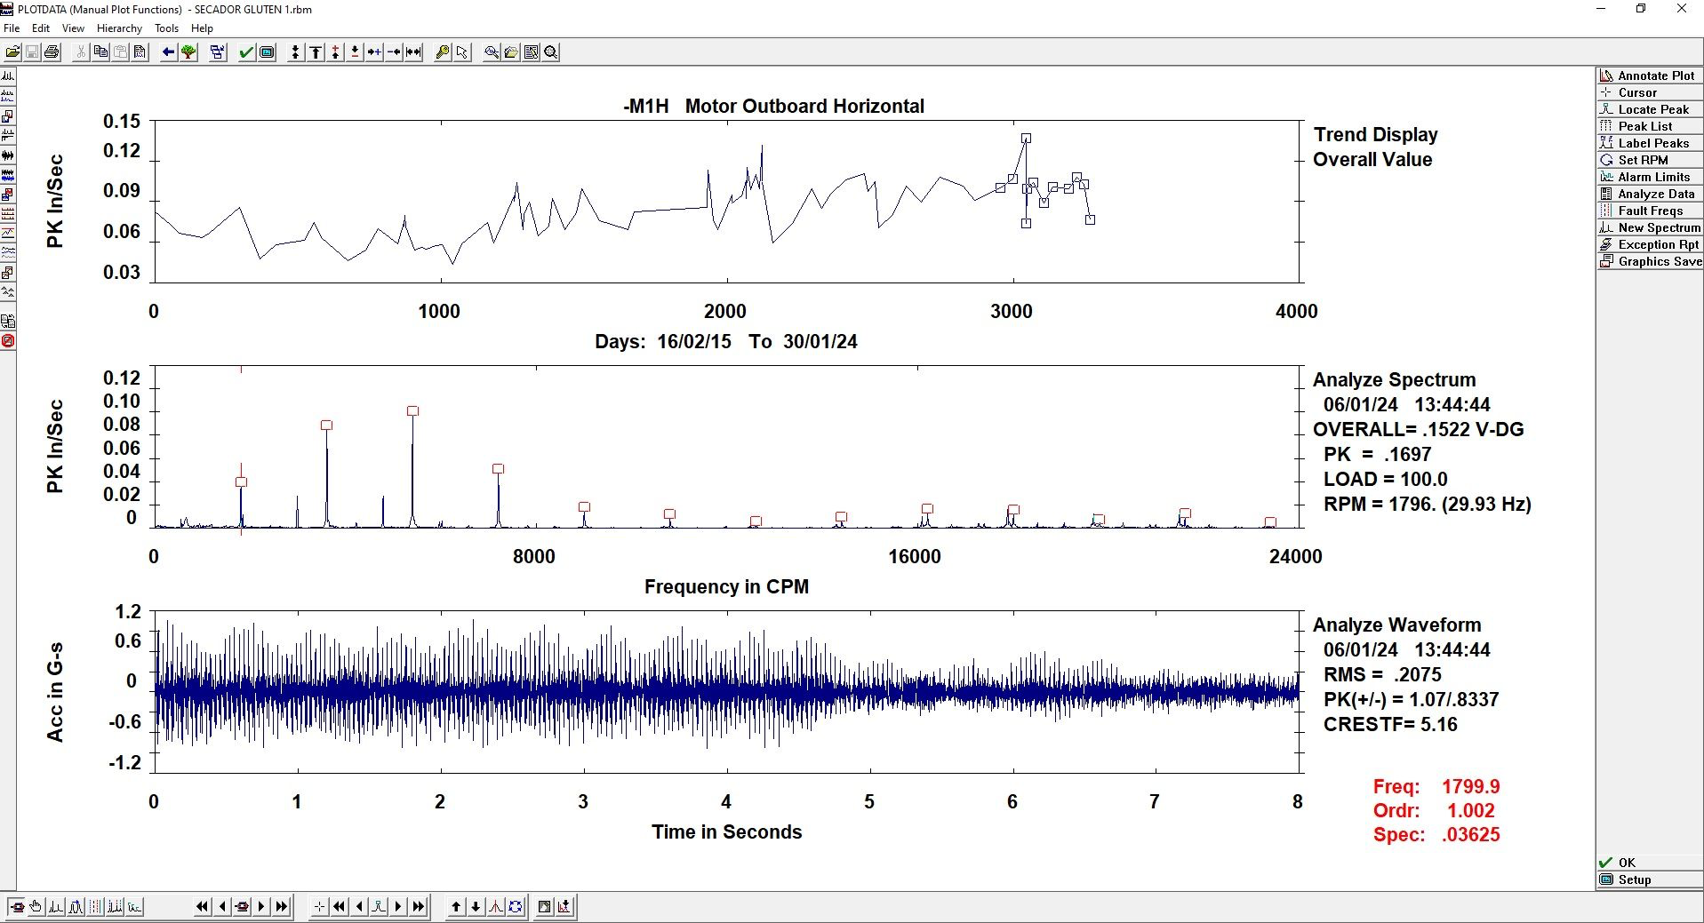Click the open folder toolbar icon
The height and width of the screenshot is (923, 1704).
pyautogui.click(x=12, y=52)
